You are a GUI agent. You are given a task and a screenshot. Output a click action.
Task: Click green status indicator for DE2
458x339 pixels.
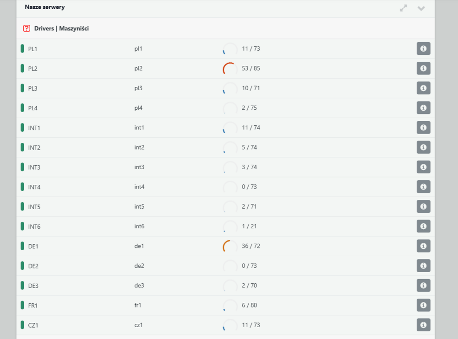(x=22, y=265)
